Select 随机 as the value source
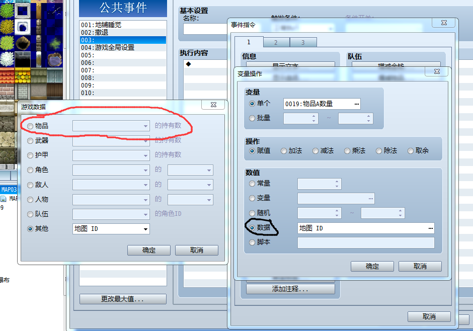473x331 pixels. pyautogui.click(x=252, y=213)
